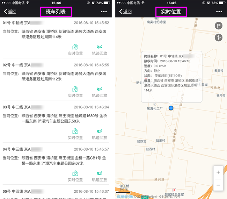This screenshot has width=227, height=199.
Task: View 实时位置 of bus 03号 中二线
Action: [75, 134]
